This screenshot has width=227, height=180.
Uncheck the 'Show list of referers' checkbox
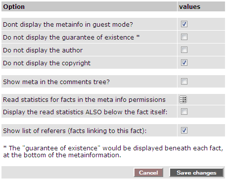point(184,131)
